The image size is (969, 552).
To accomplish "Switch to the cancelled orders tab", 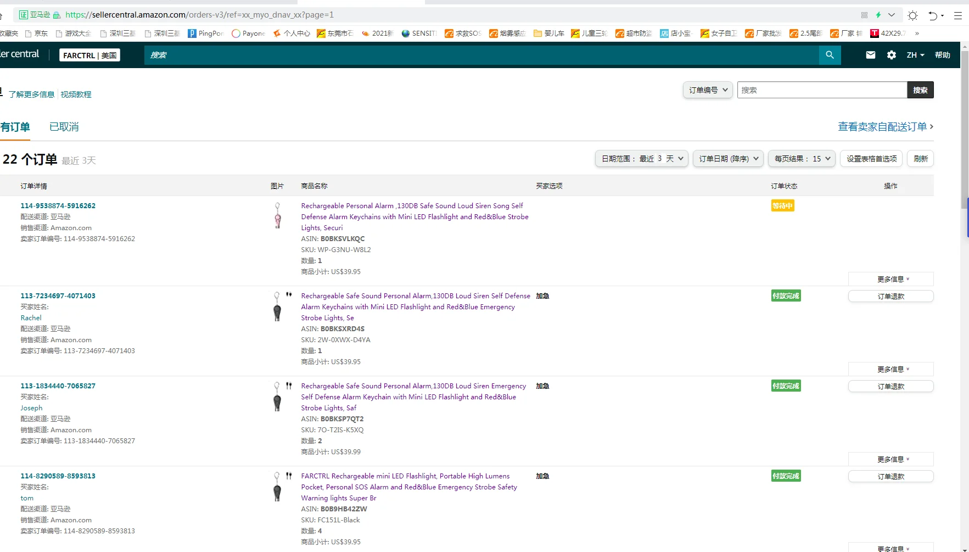I will (x=64, y=127).
